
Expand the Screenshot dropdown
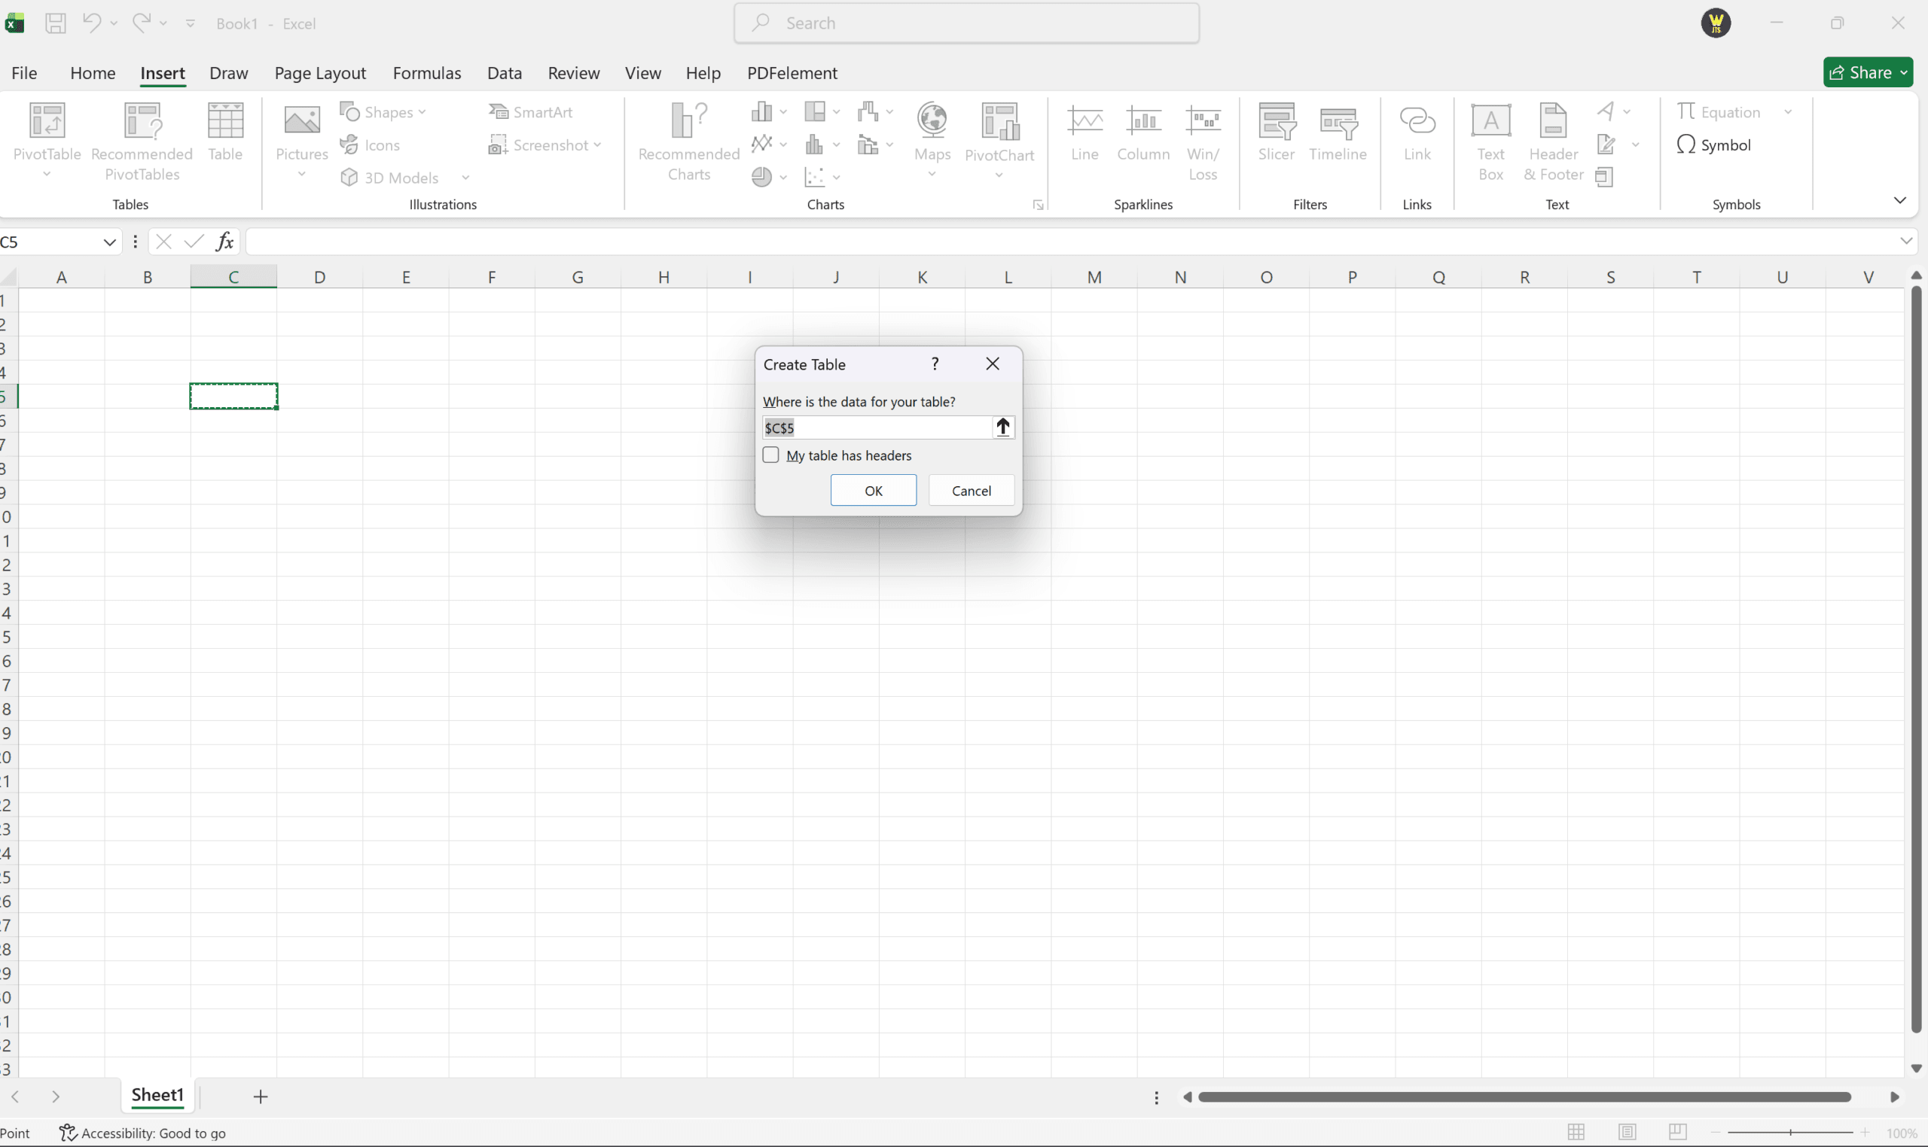click(598, 145)
